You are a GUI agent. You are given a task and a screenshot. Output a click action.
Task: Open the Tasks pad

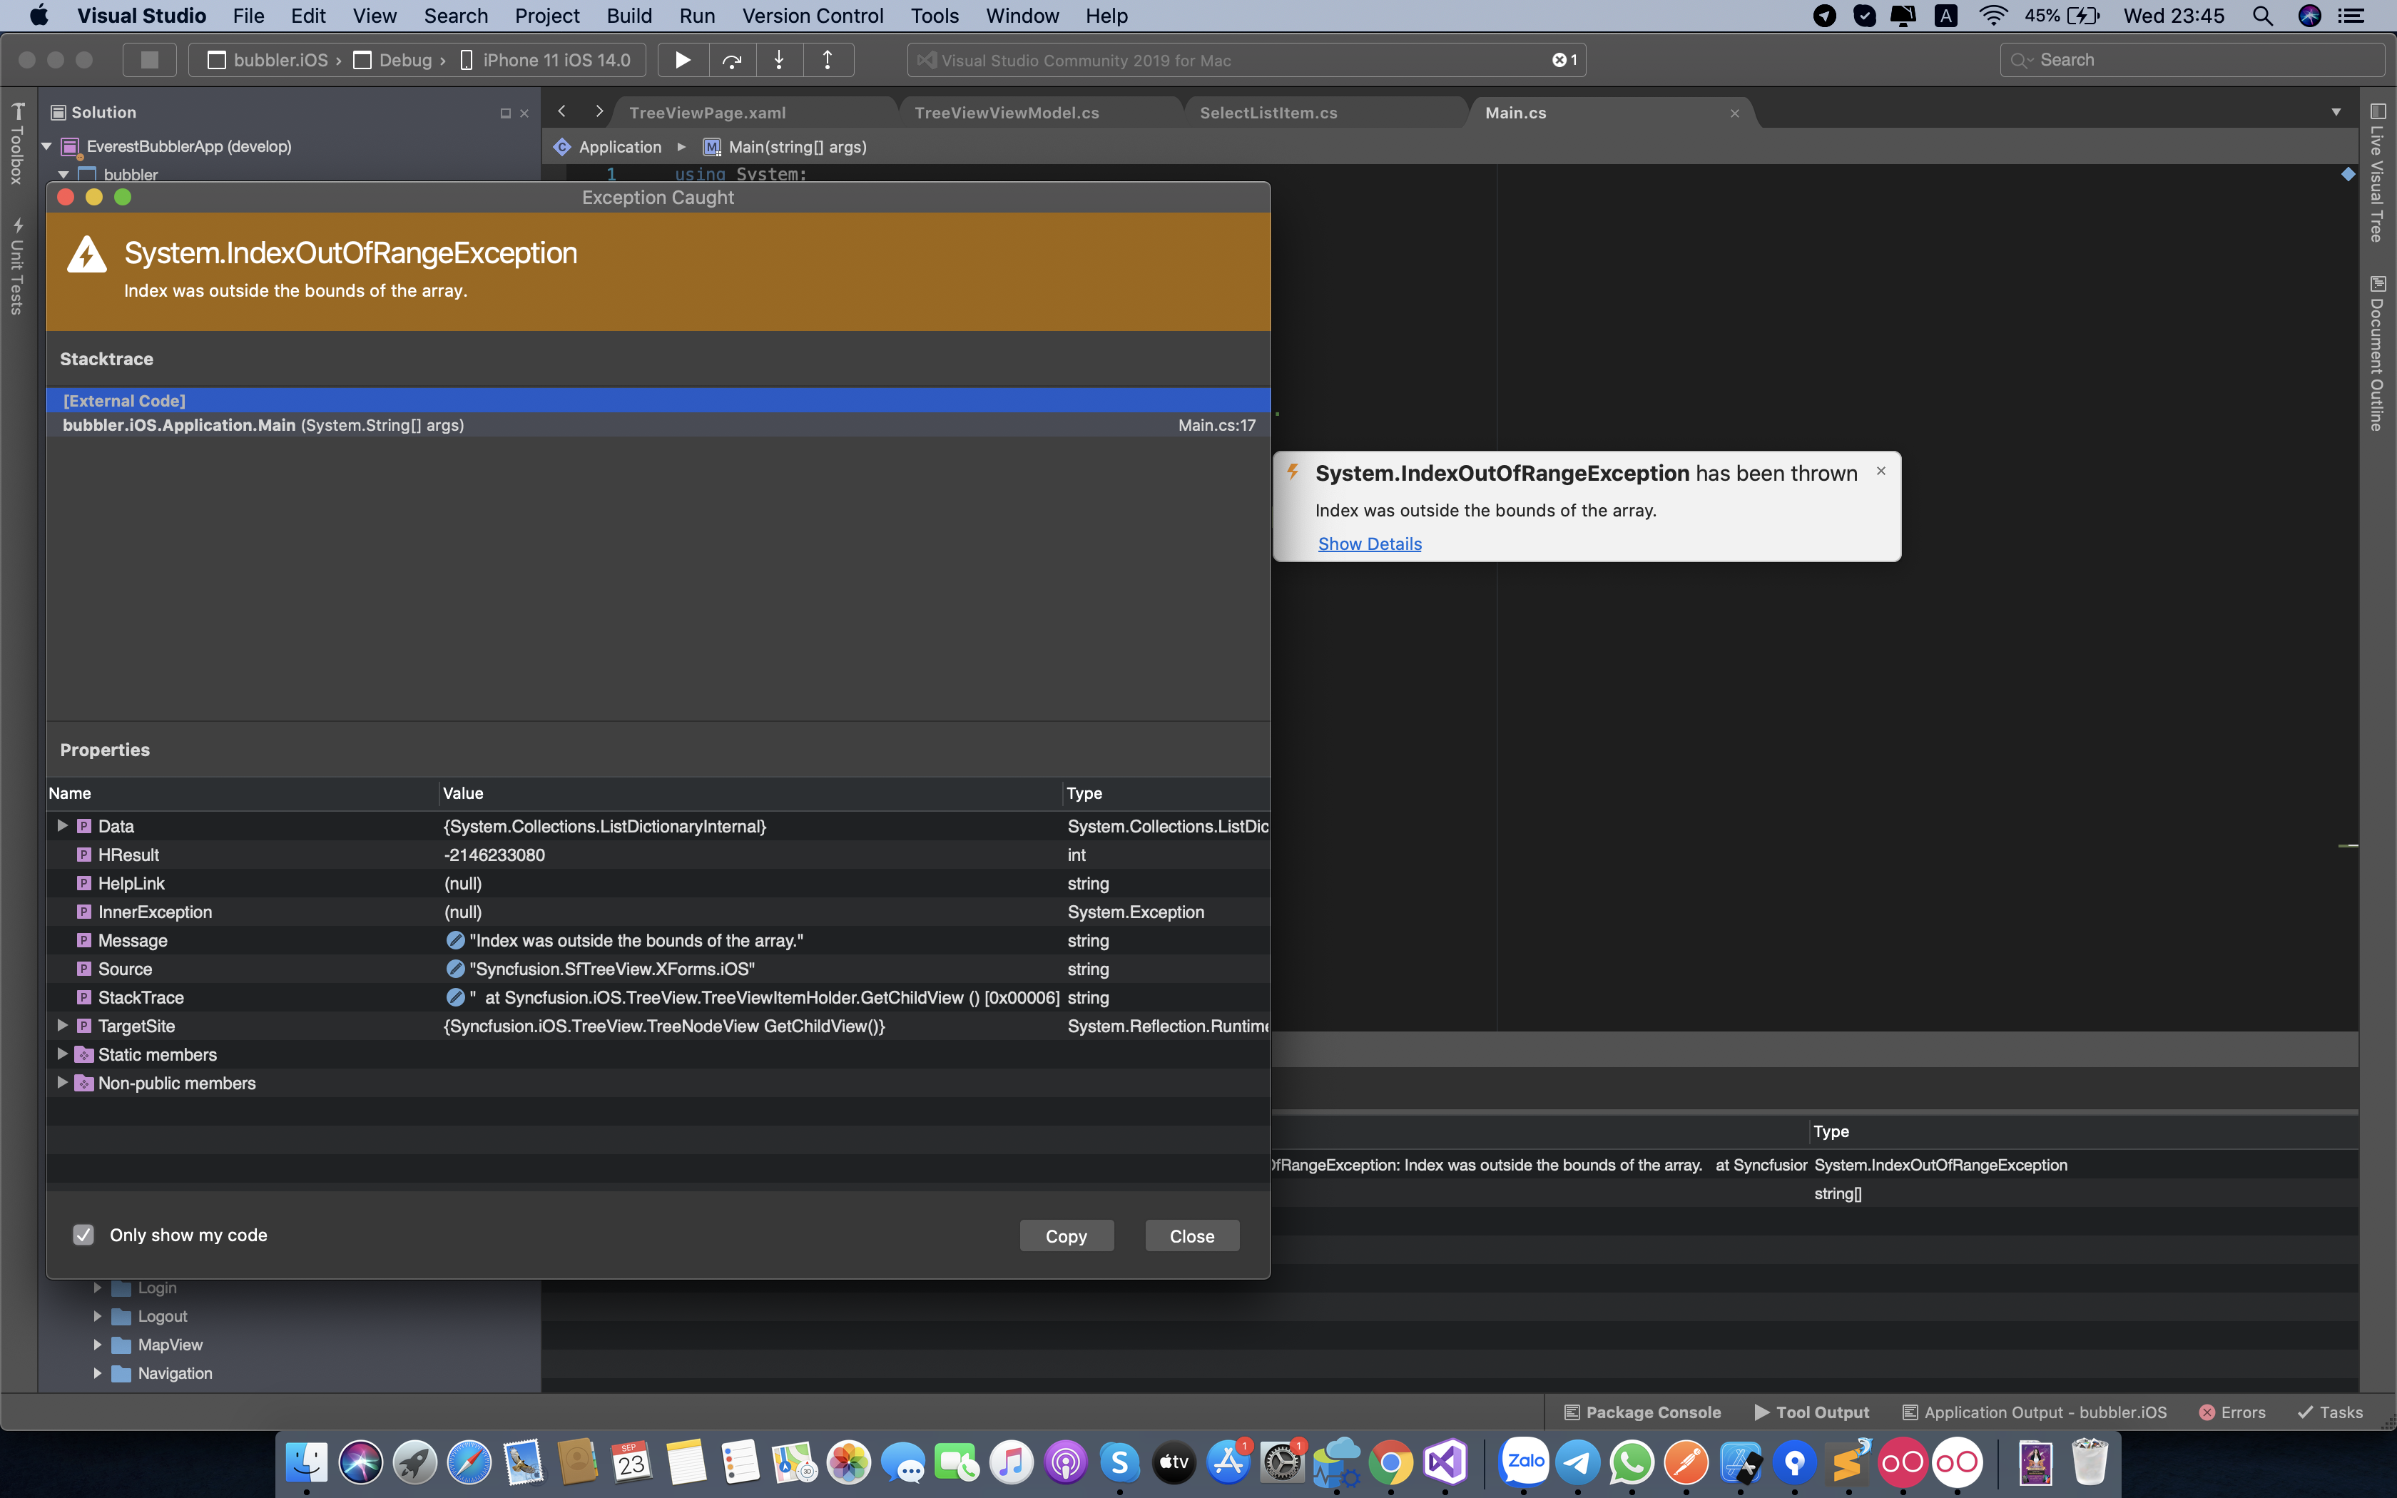pyautogui.click(x=2331, y=1412)
